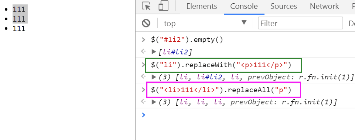Image resolution: width=355 pixels, height=140 pixels.
Task: Select the third 111 list item
Action: (19, 29)
